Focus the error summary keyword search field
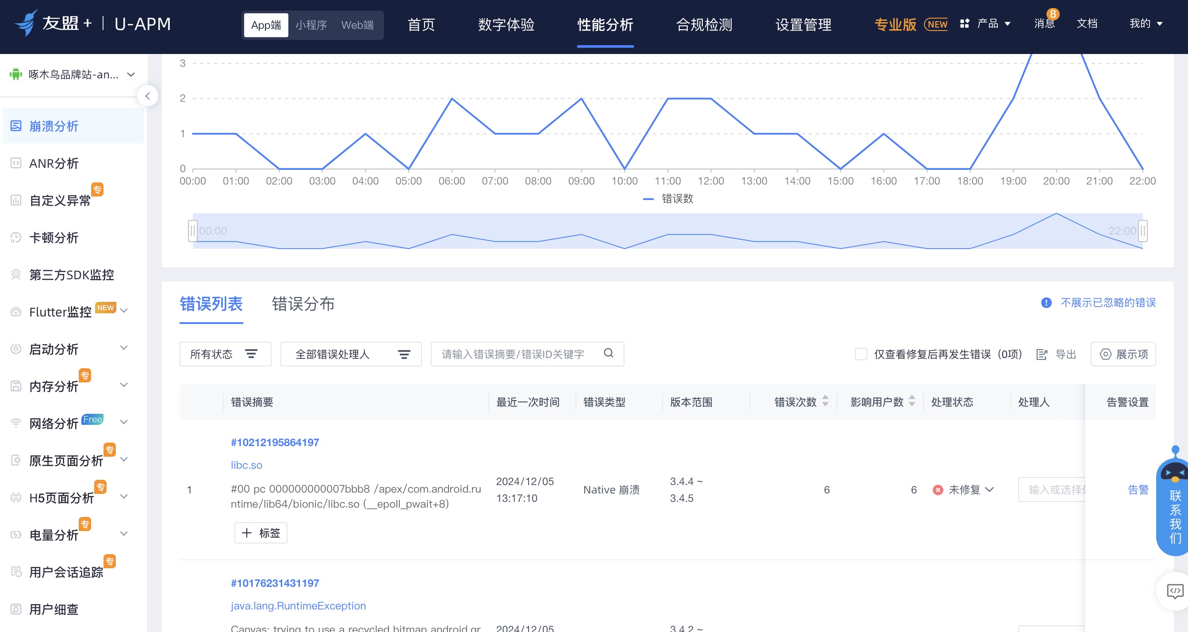The width and height of the screenshot is (1188, 632). click(x=527, y=355)
